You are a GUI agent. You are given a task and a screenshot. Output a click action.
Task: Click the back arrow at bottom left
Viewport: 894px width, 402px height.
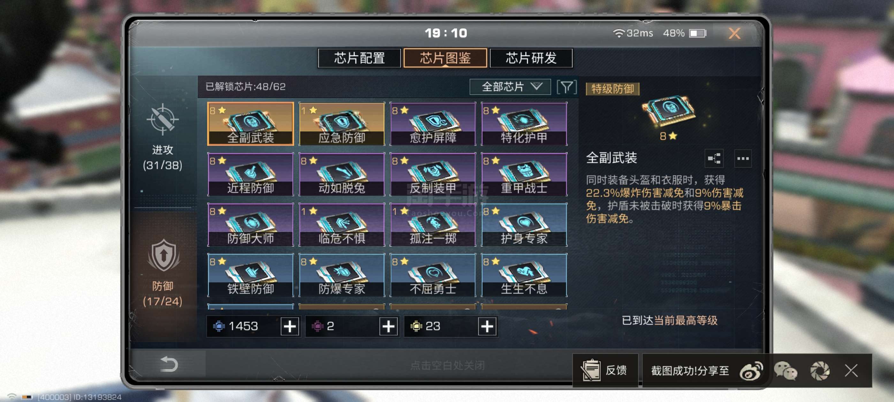pos(169,364)
